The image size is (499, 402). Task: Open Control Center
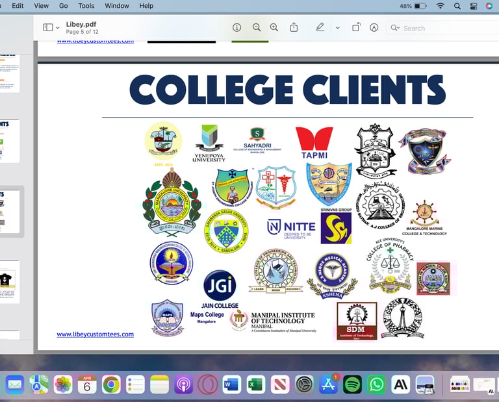(x=473, y=6)
